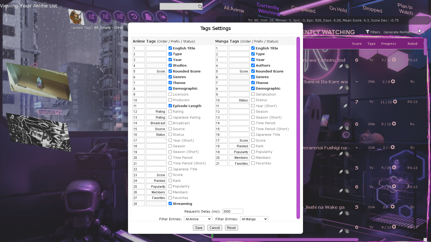The height and width of the screenshot is (242, 431).
Task: Click plus icon beside 5 / 25 progress
Action: pos(394,167)
